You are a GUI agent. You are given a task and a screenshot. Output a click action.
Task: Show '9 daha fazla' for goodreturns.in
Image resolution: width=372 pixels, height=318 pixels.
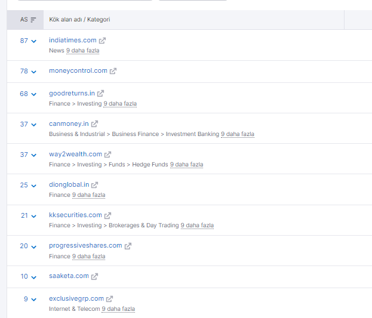coord(120,104)
